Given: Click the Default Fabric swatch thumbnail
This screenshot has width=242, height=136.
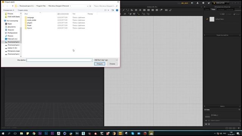Looking at the screenshot, I should [212, 19].
